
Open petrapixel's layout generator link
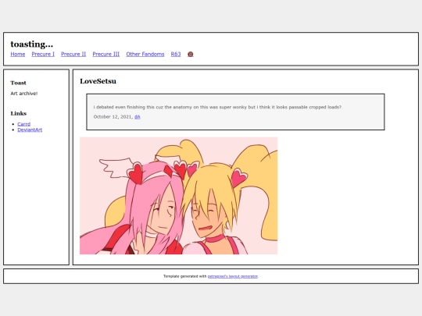click(x=233, y=276)
